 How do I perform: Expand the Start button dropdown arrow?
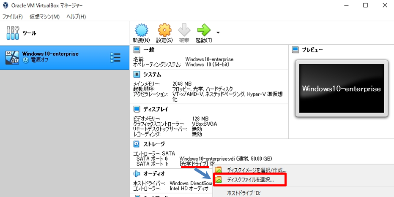218,32
